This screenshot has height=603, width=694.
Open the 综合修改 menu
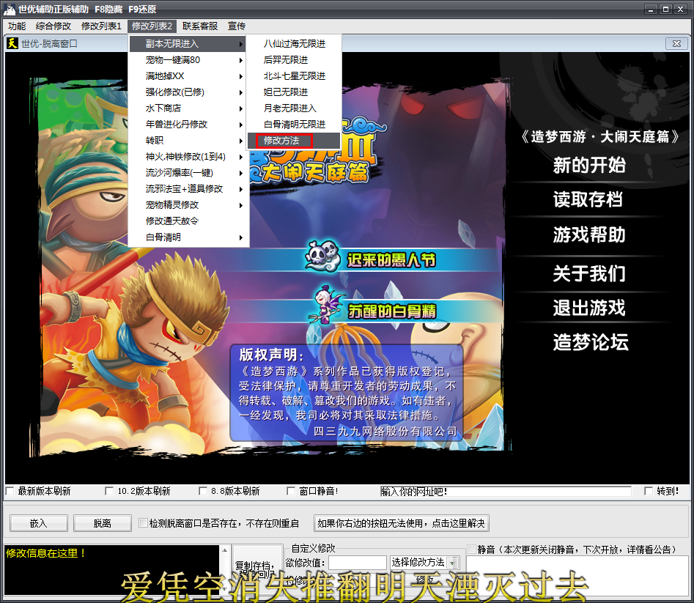pos(53,26)
